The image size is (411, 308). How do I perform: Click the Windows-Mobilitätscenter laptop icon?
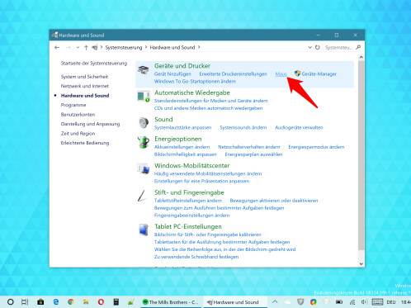pyautogui.click(x=144, y=168)
